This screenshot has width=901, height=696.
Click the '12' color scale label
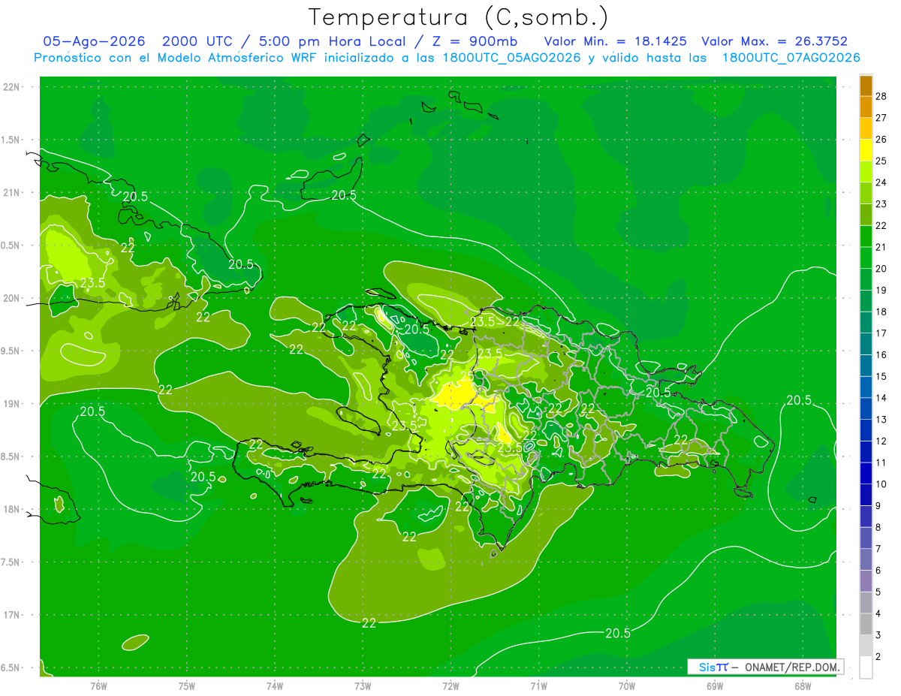(881, 441)
